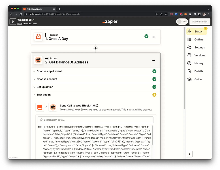Open the Guide panel
220x170 pixels.
196,79
